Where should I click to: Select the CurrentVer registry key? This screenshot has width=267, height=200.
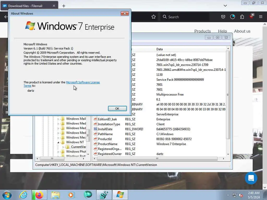pyautogui.click(x=78, y=147)
